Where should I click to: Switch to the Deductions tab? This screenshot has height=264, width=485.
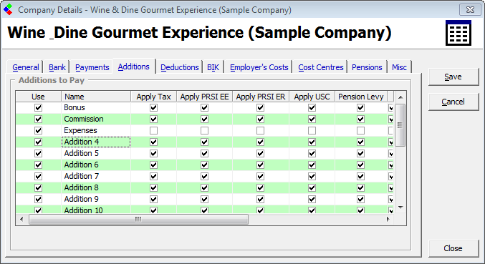(179, 67)
